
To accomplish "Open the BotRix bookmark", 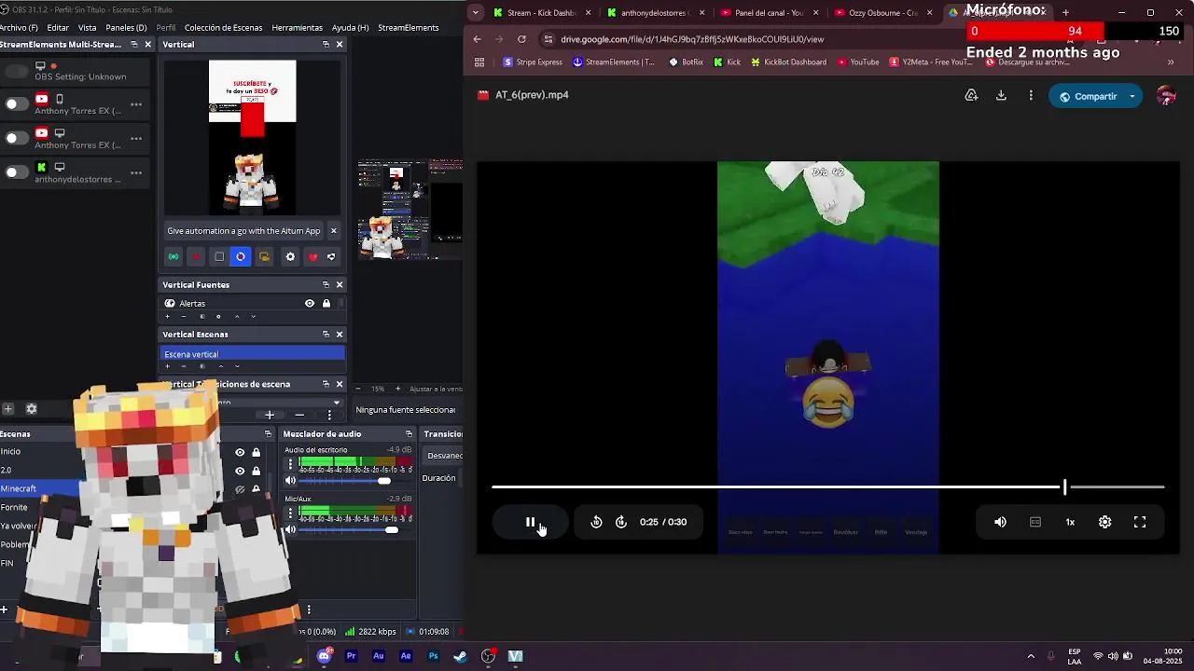I will click(x=686, y=62).
